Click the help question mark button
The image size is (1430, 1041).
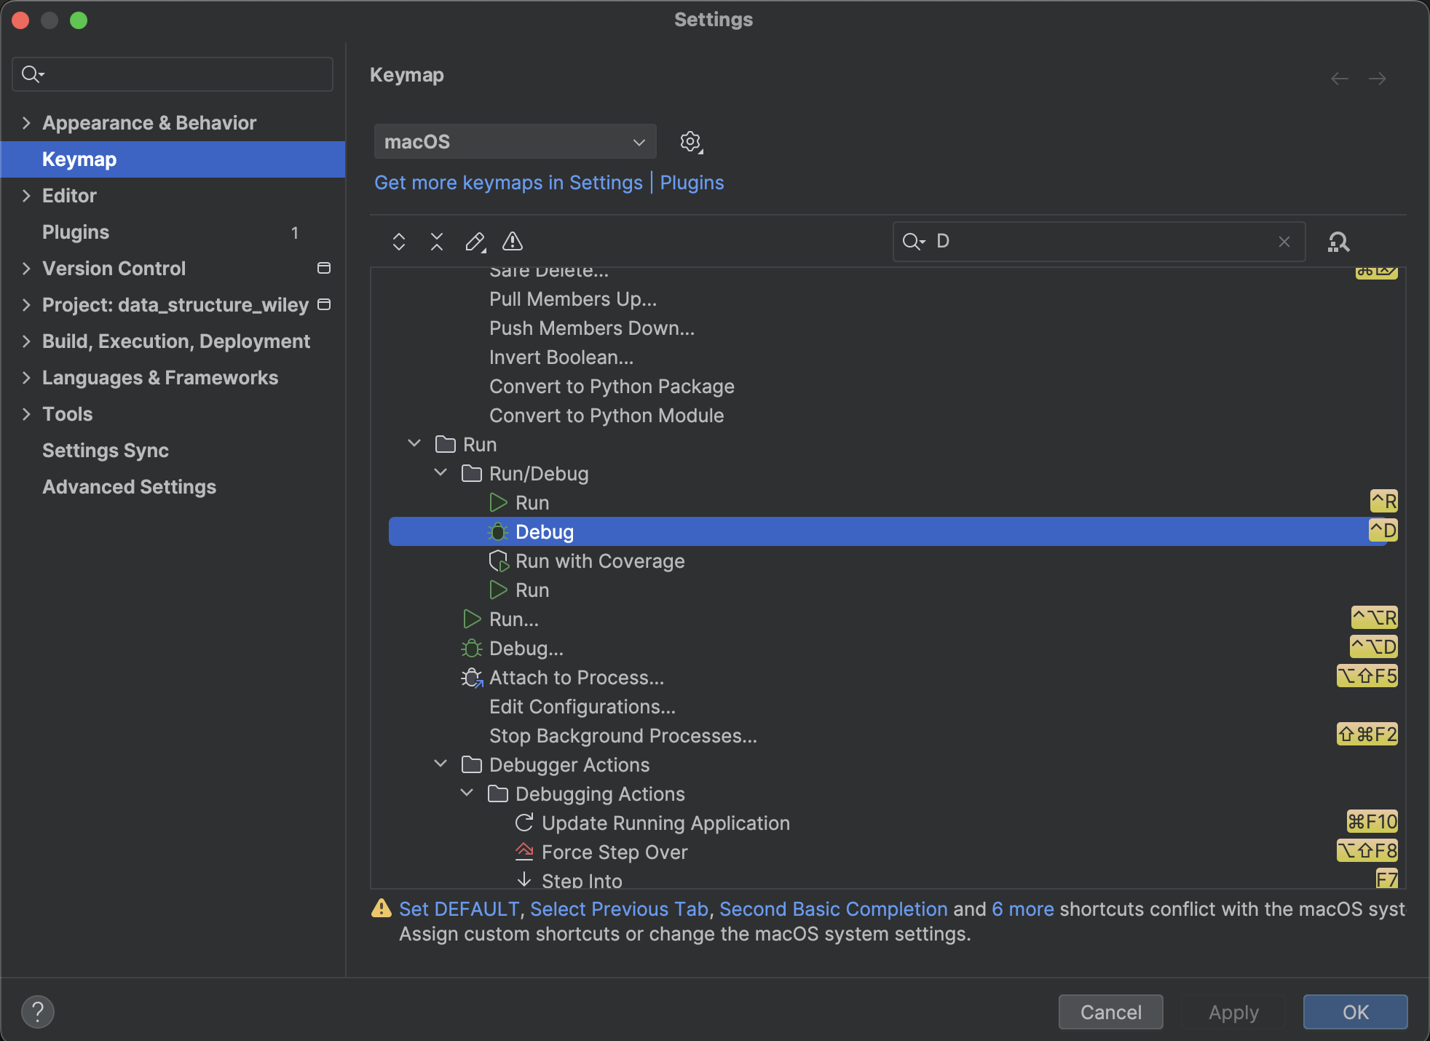38,1012
